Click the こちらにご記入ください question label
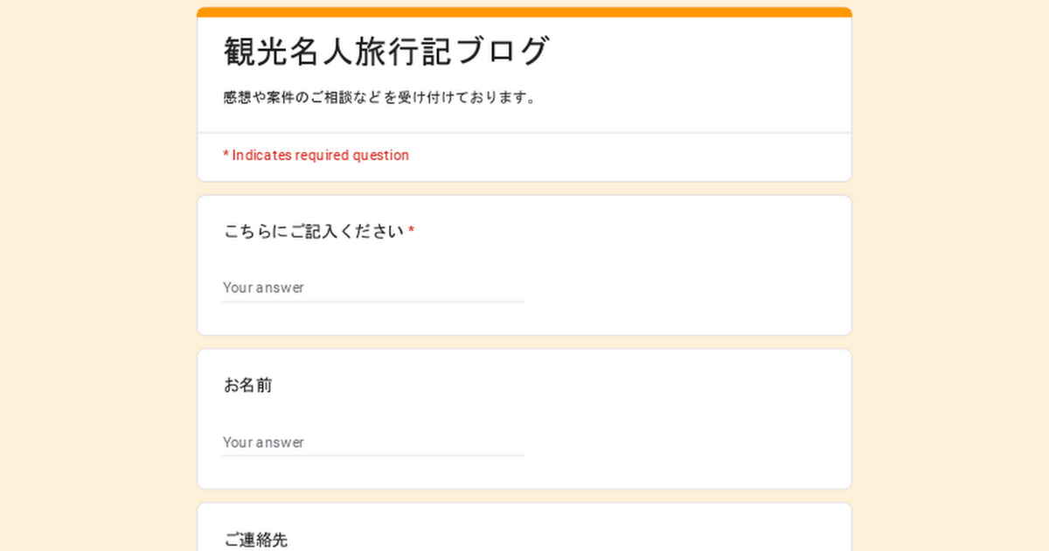1049x551 pixels. pos(313,232)
